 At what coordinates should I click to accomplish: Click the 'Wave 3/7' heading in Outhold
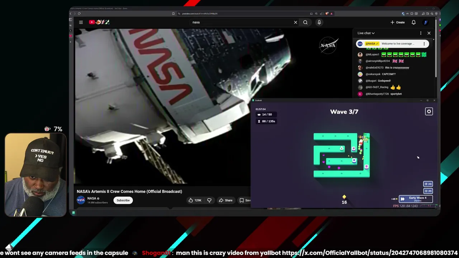click(x=344, y=112)
